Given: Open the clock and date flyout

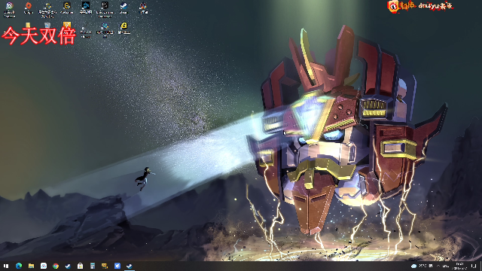Looking at the screenshot, I should click(460, 266).
